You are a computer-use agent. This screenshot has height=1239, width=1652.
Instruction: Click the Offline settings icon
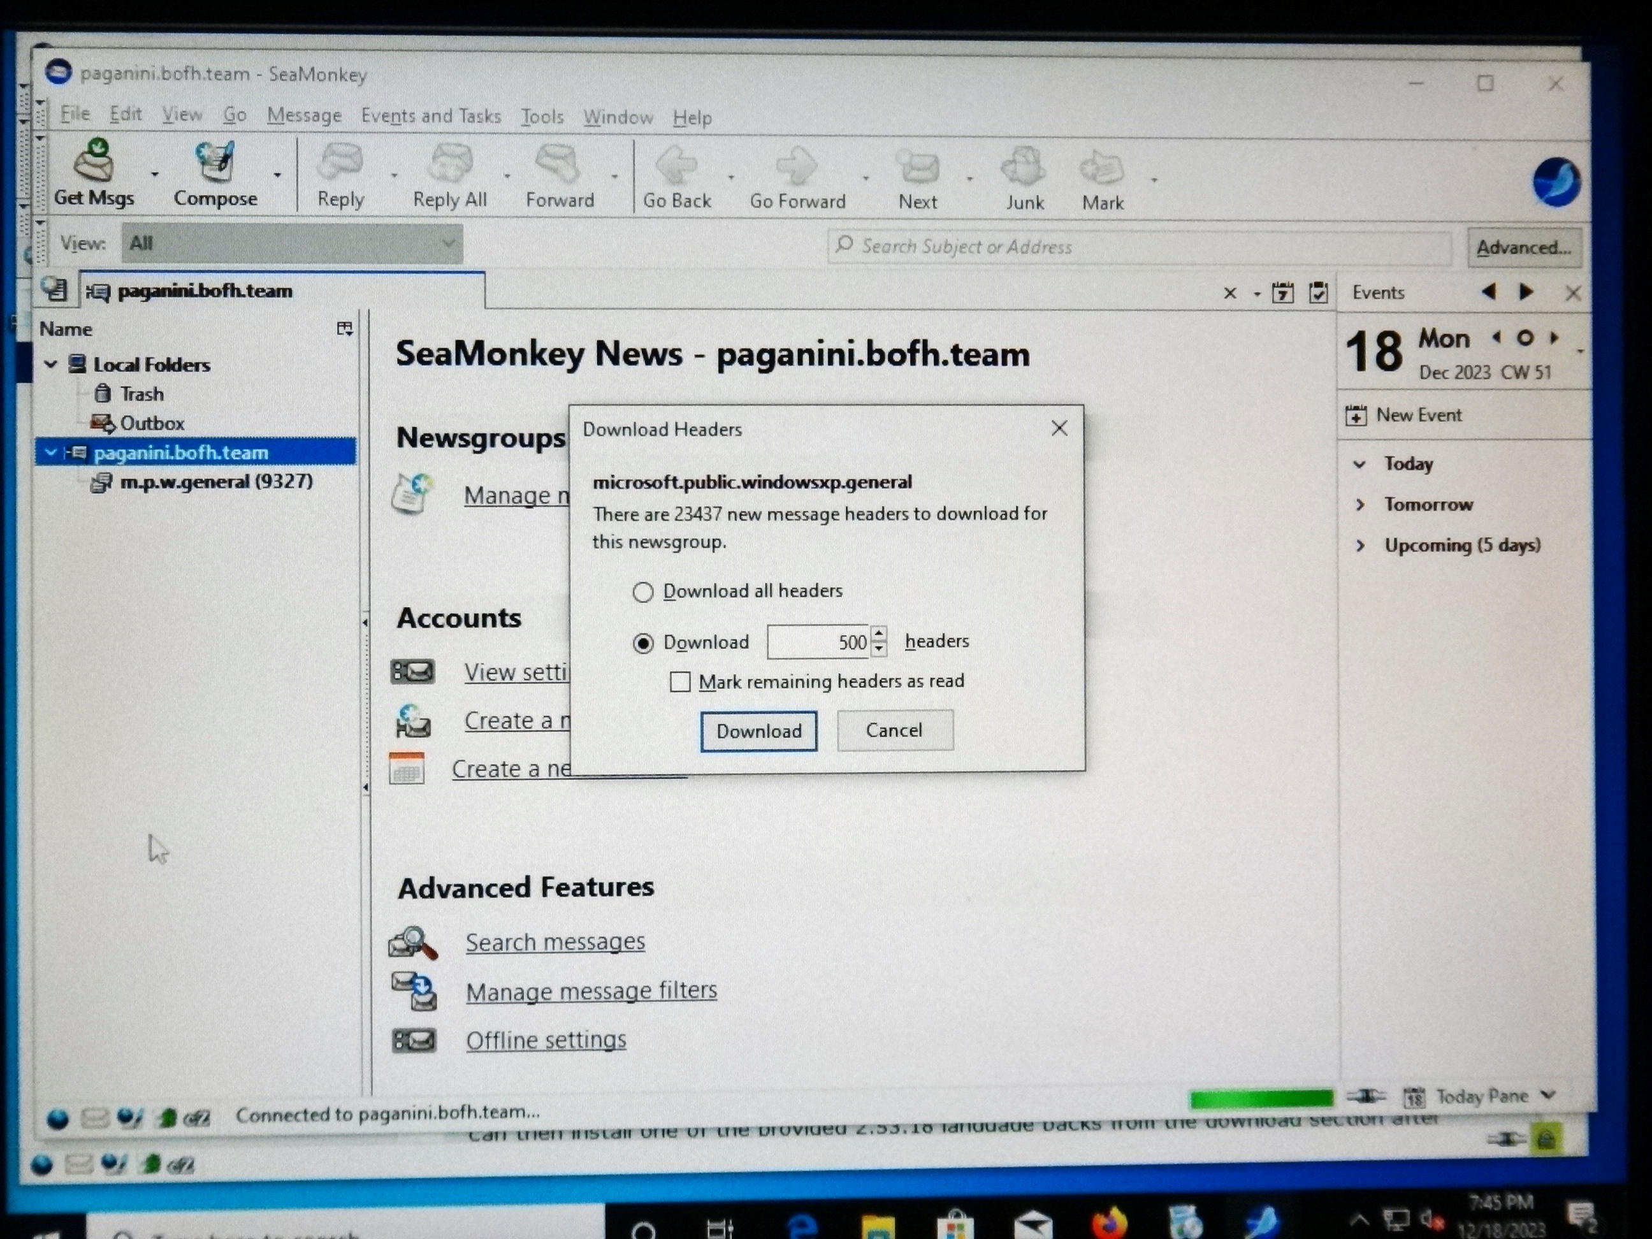[414, 1040]
